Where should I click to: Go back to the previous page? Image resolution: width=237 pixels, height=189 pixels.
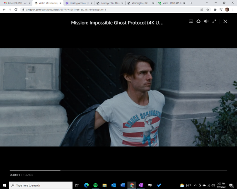click(4, 10)
